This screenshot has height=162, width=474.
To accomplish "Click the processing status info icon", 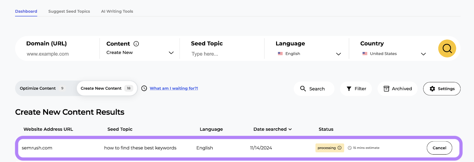I will (340, 148).
